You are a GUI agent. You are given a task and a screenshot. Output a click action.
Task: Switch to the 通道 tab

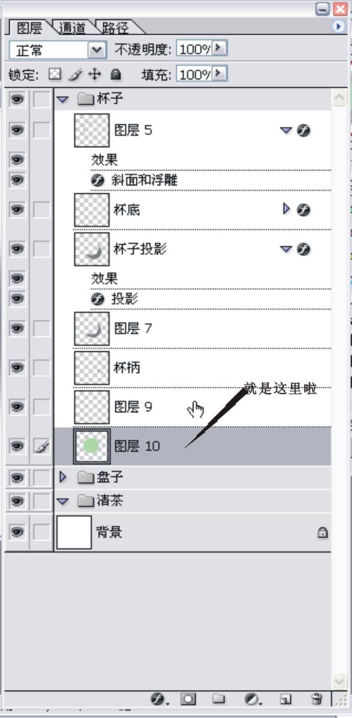pyautogui.click(x=72, y=27)
